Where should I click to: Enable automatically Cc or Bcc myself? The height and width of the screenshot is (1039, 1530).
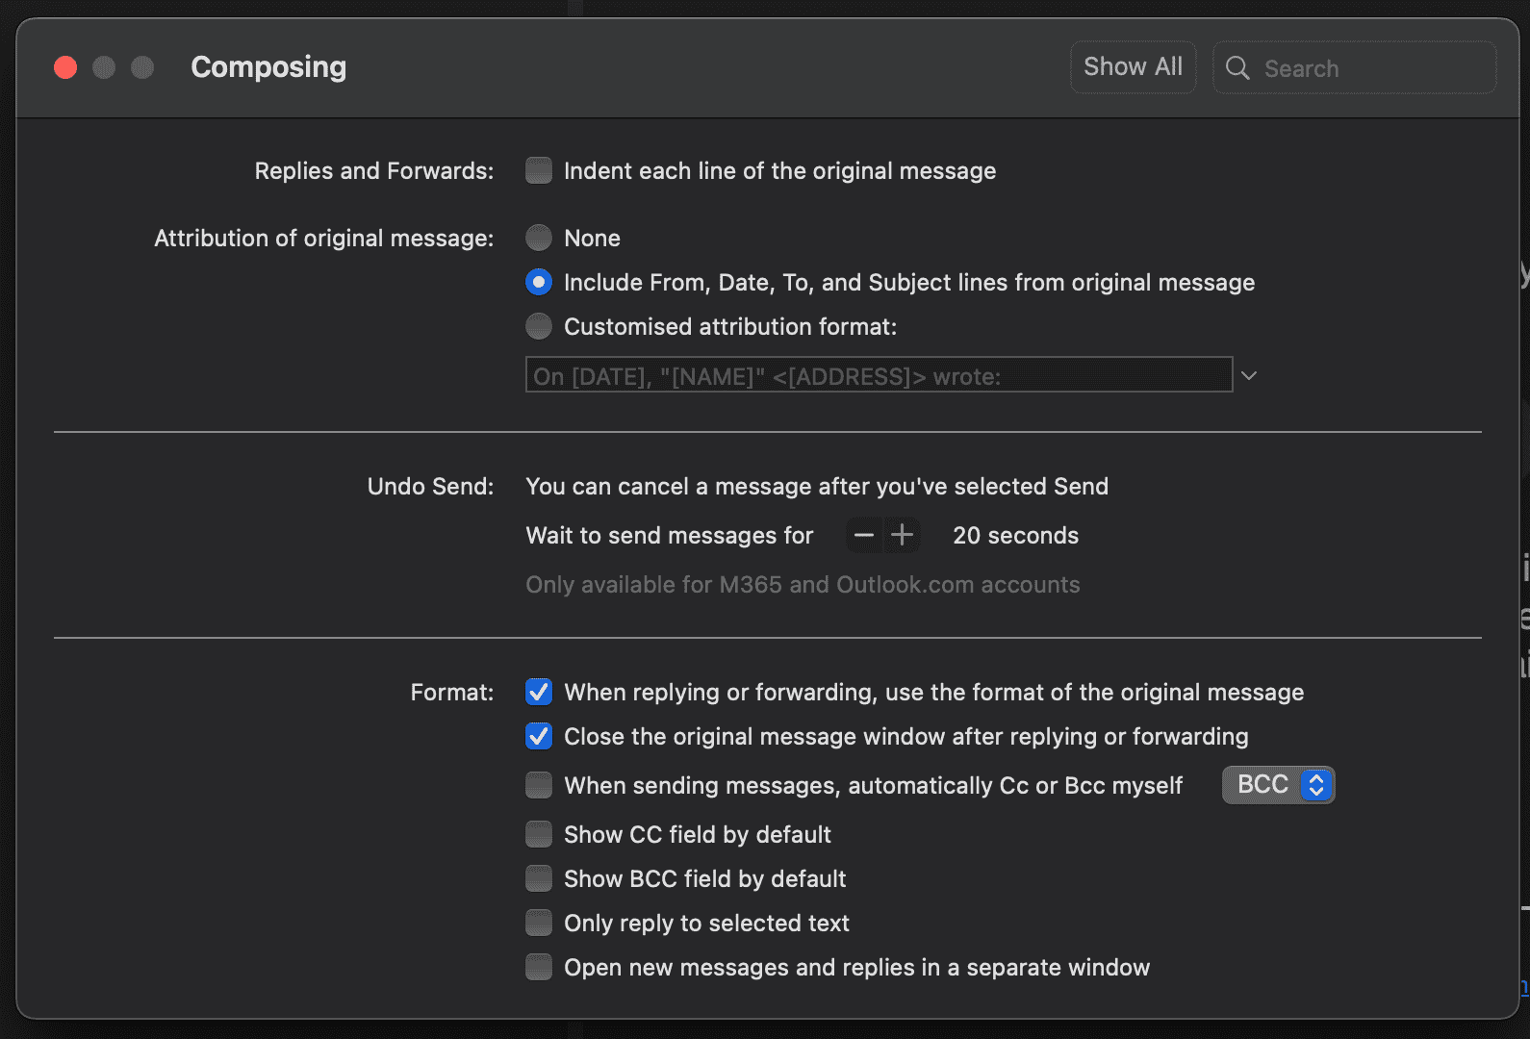pos(539,785)
